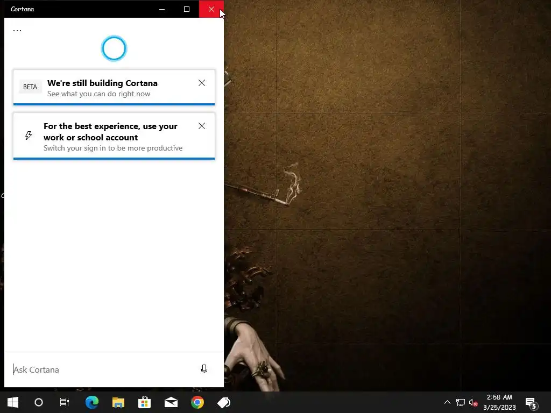Launch Google Chrome from the taskbar

(x=197, y=402)
